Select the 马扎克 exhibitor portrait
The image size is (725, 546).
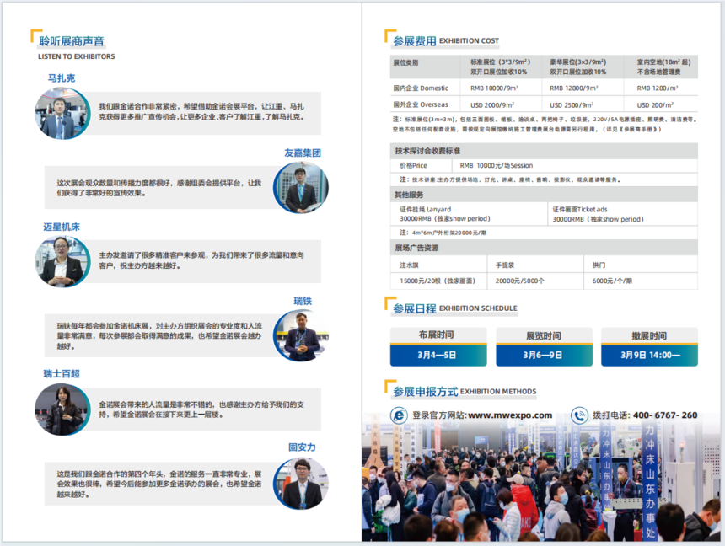tap(62, 113)
